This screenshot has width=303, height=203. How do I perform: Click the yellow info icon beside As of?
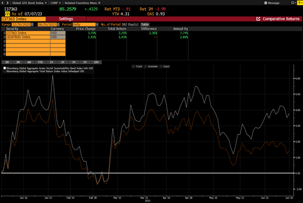click(7, 14)
